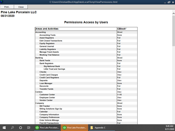Select the 'Bill Tracker' row
This screenshot has height=131, width=175.
86,106
